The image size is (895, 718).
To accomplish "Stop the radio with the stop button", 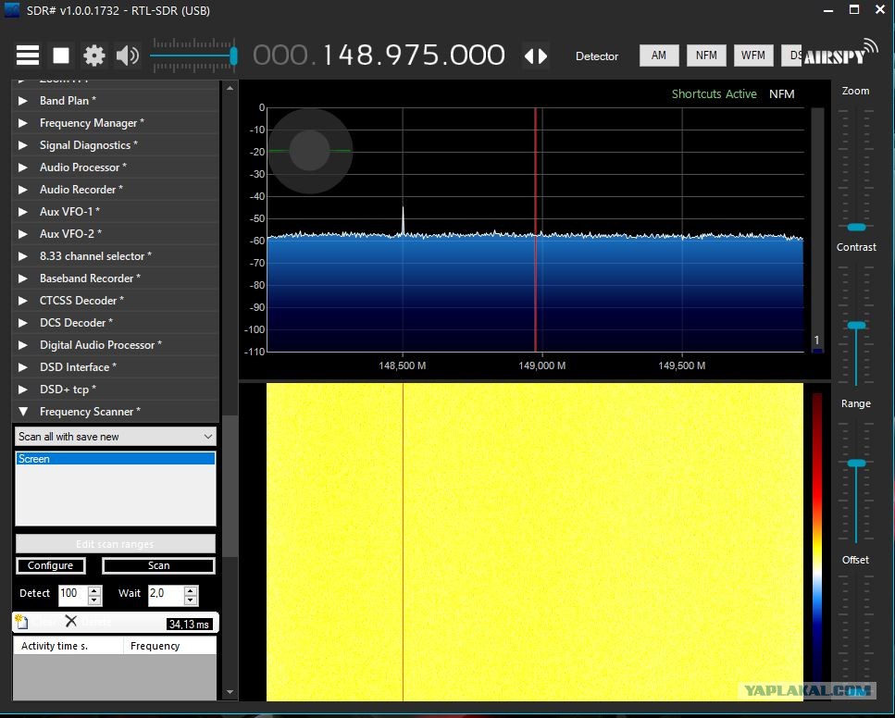I will [61, 56].
